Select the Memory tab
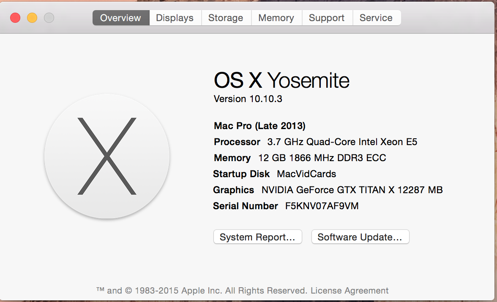This screenshot has width=497, height=302. [276, 18]
